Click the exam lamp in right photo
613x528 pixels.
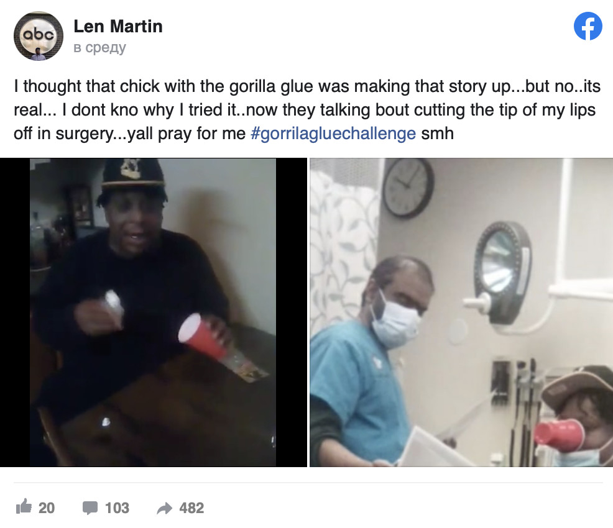(502, 273)
